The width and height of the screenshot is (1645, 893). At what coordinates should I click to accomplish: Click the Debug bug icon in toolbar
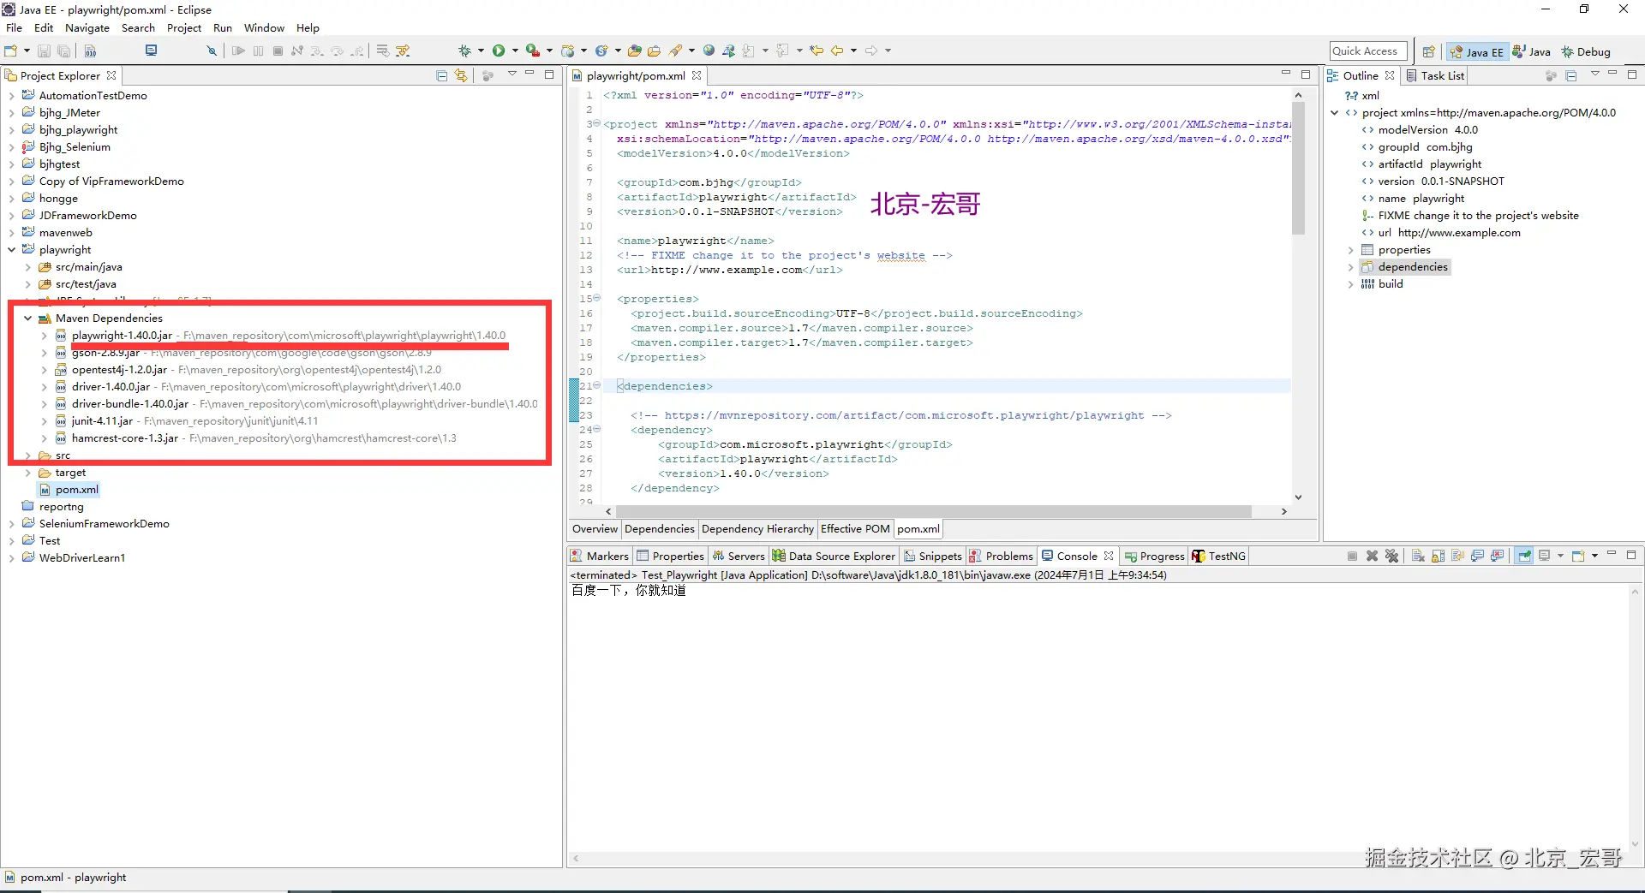tap(464, 51)
